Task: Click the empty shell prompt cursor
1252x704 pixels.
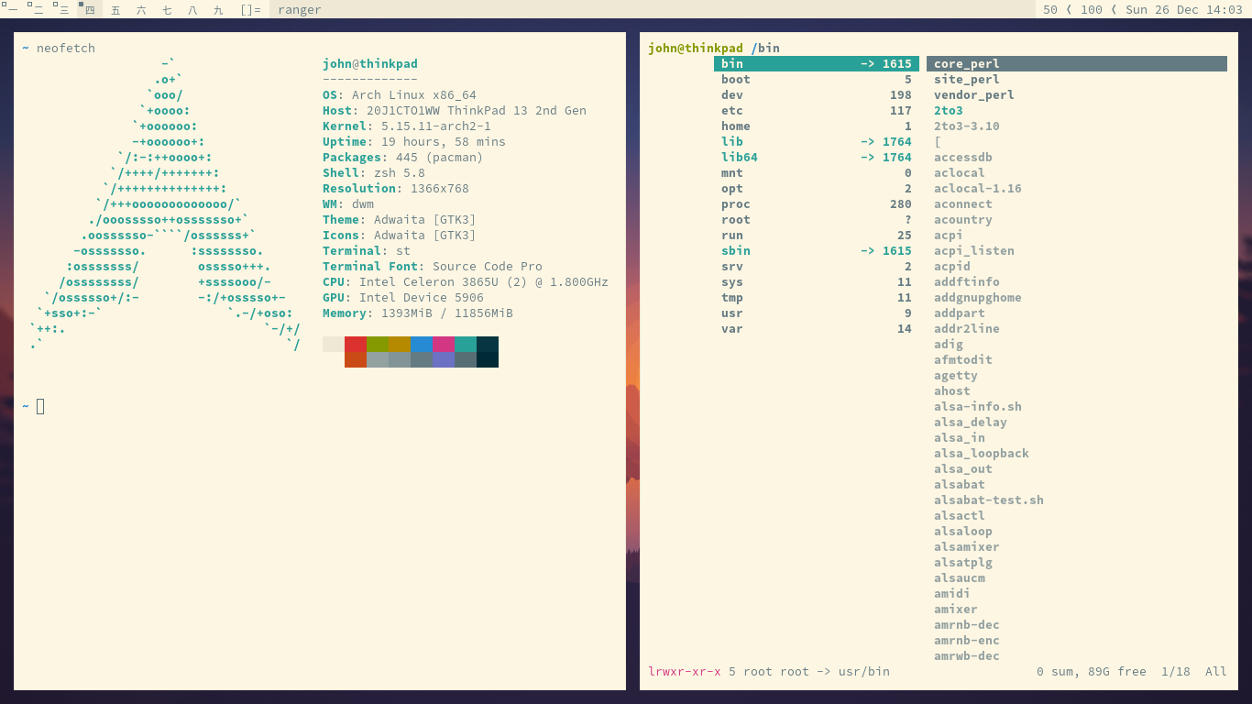Action: click(40, 406)
